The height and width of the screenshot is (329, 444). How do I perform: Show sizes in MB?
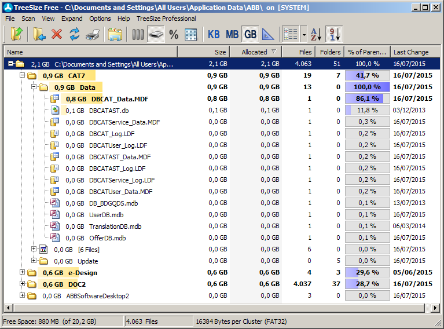pos(232,35)
